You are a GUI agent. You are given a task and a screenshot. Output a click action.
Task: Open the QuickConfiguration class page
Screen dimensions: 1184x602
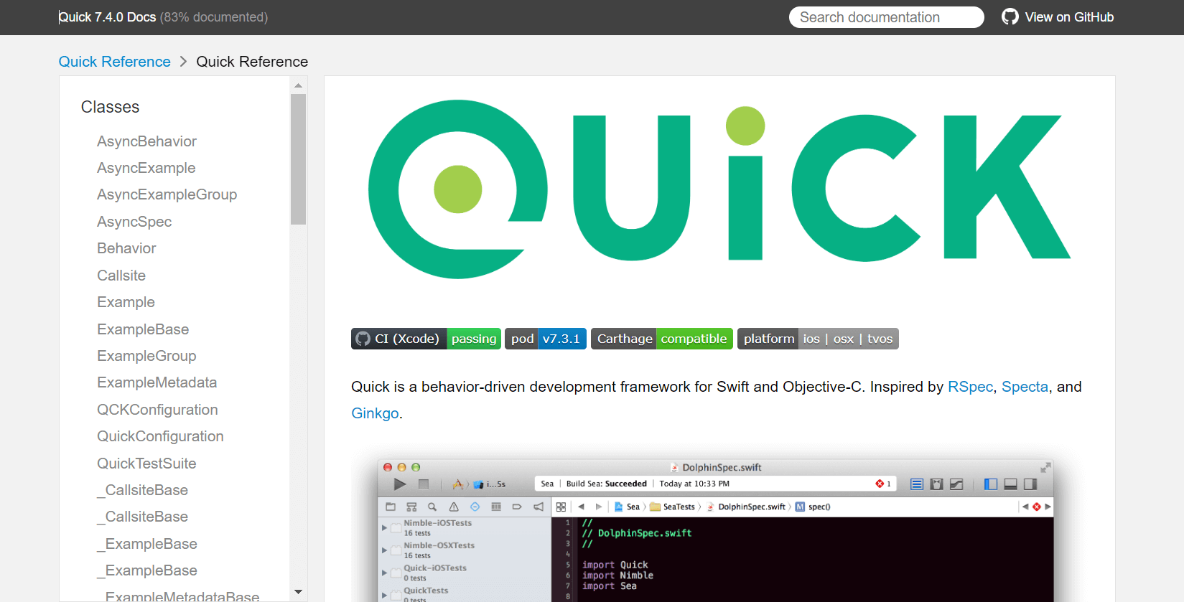[x=160, y=436]
